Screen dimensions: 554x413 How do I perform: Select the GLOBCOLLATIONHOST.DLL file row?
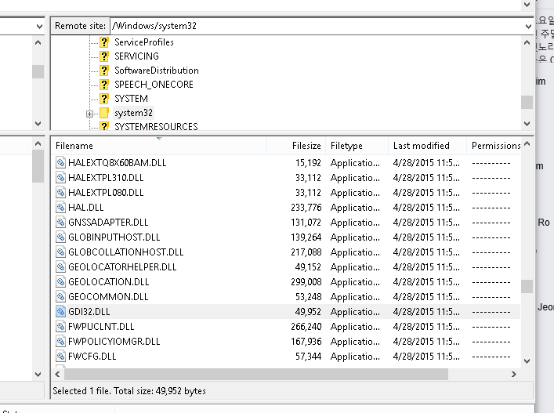point(125,252)
